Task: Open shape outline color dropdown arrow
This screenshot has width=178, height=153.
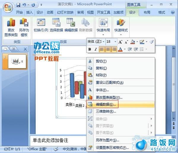Action: pos(147,42)
